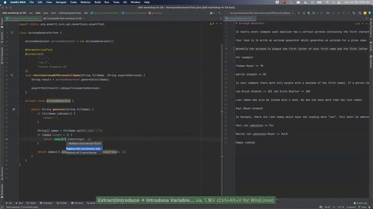The width and height of the screenshot is (373, 209).
Task: Click the generate method breadcrumb
Action: point(155,13)
